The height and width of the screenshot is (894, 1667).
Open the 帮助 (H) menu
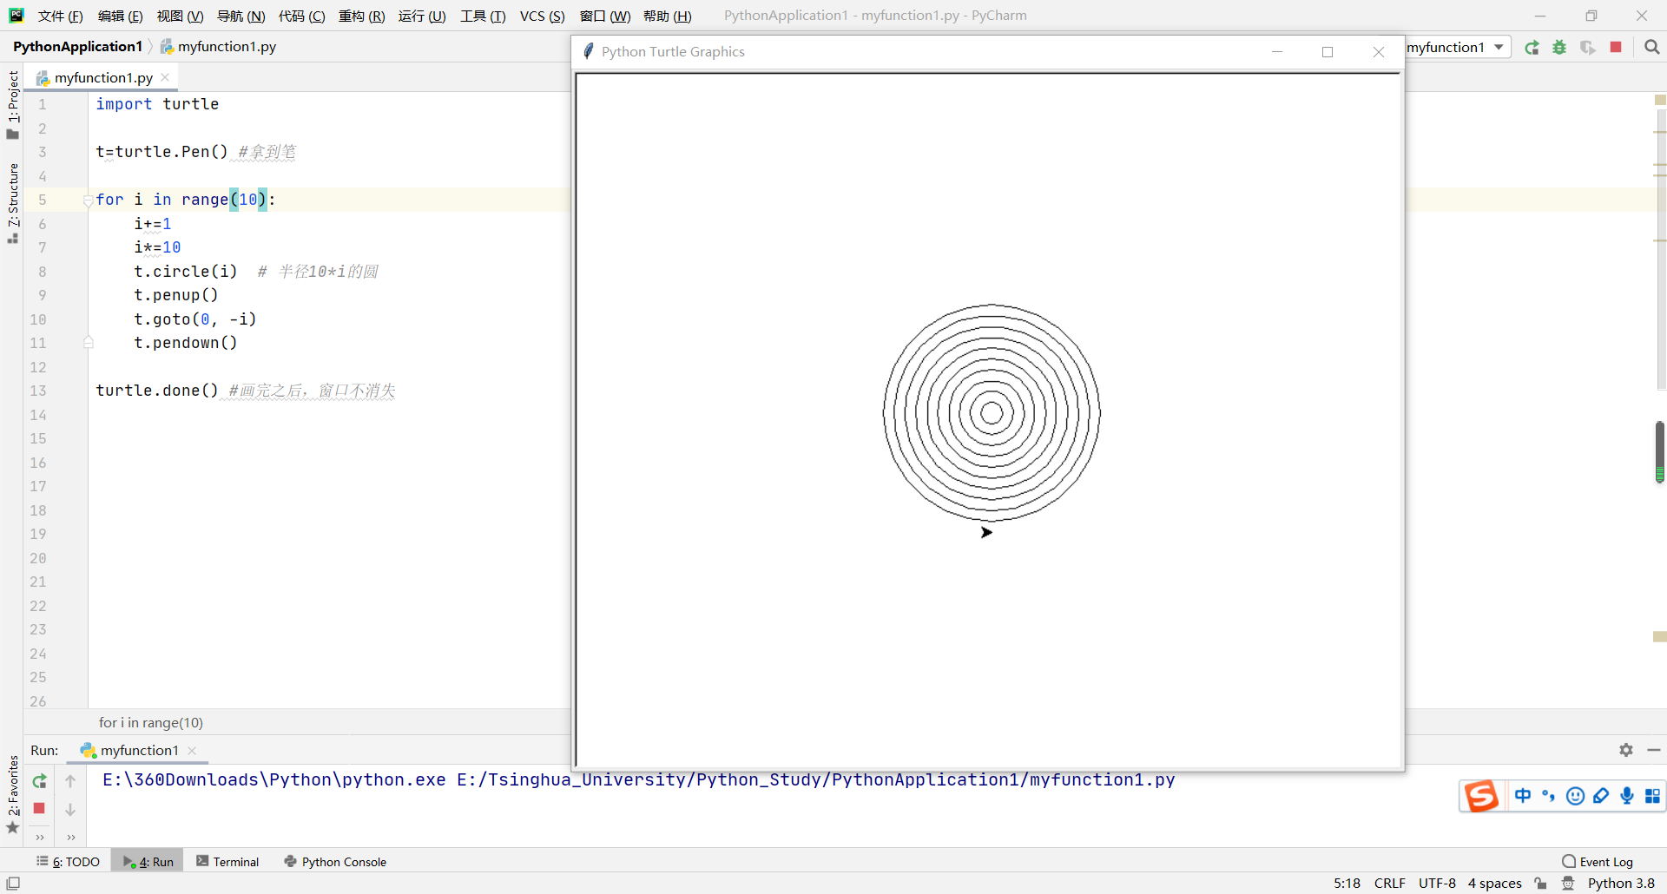[667, 16]
